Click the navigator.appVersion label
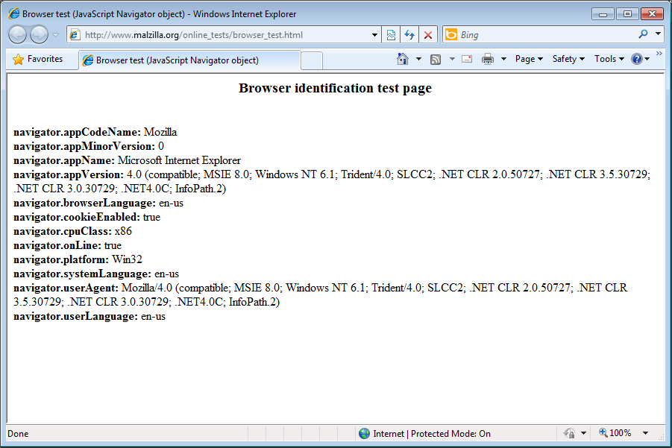The width and height of the screenshot is (672, 448). (x=69, y=174)
